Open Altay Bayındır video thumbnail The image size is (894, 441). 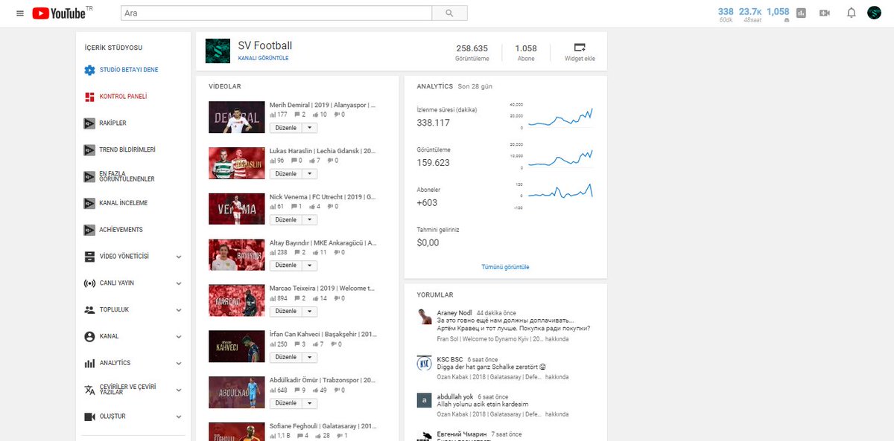pyautogui.click(x=237, y=255)
